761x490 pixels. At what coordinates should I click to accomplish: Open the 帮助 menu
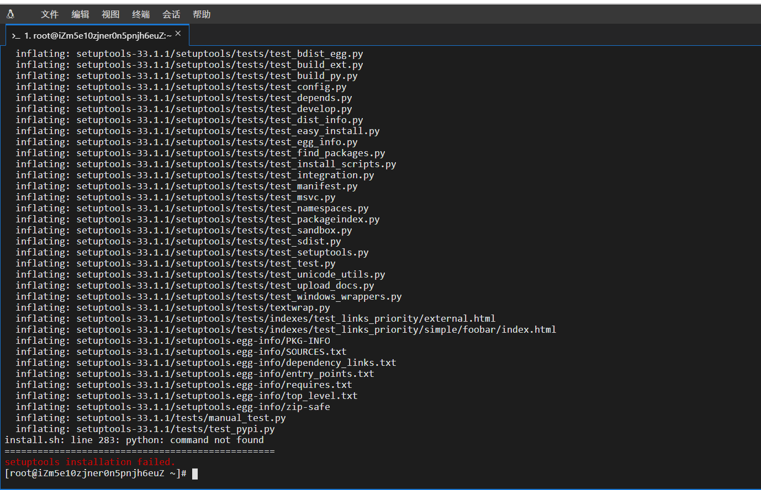click(x=202, y=14)
